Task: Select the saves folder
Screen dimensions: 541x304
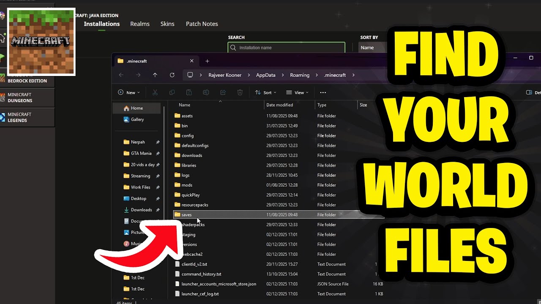Action: click(279, 215)
